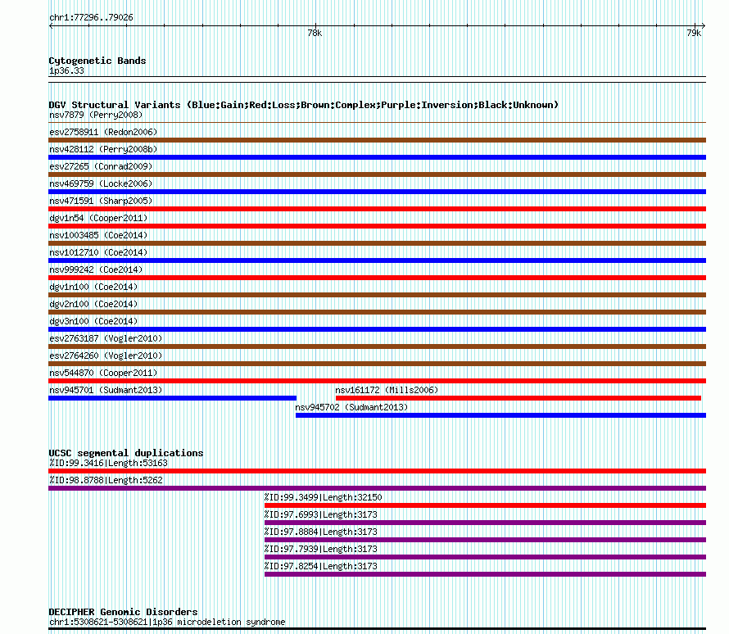Open the dgv1n100 (Coe2014) variant label
729x634 pixels.
pyautogui.click(x=93, y=287)
